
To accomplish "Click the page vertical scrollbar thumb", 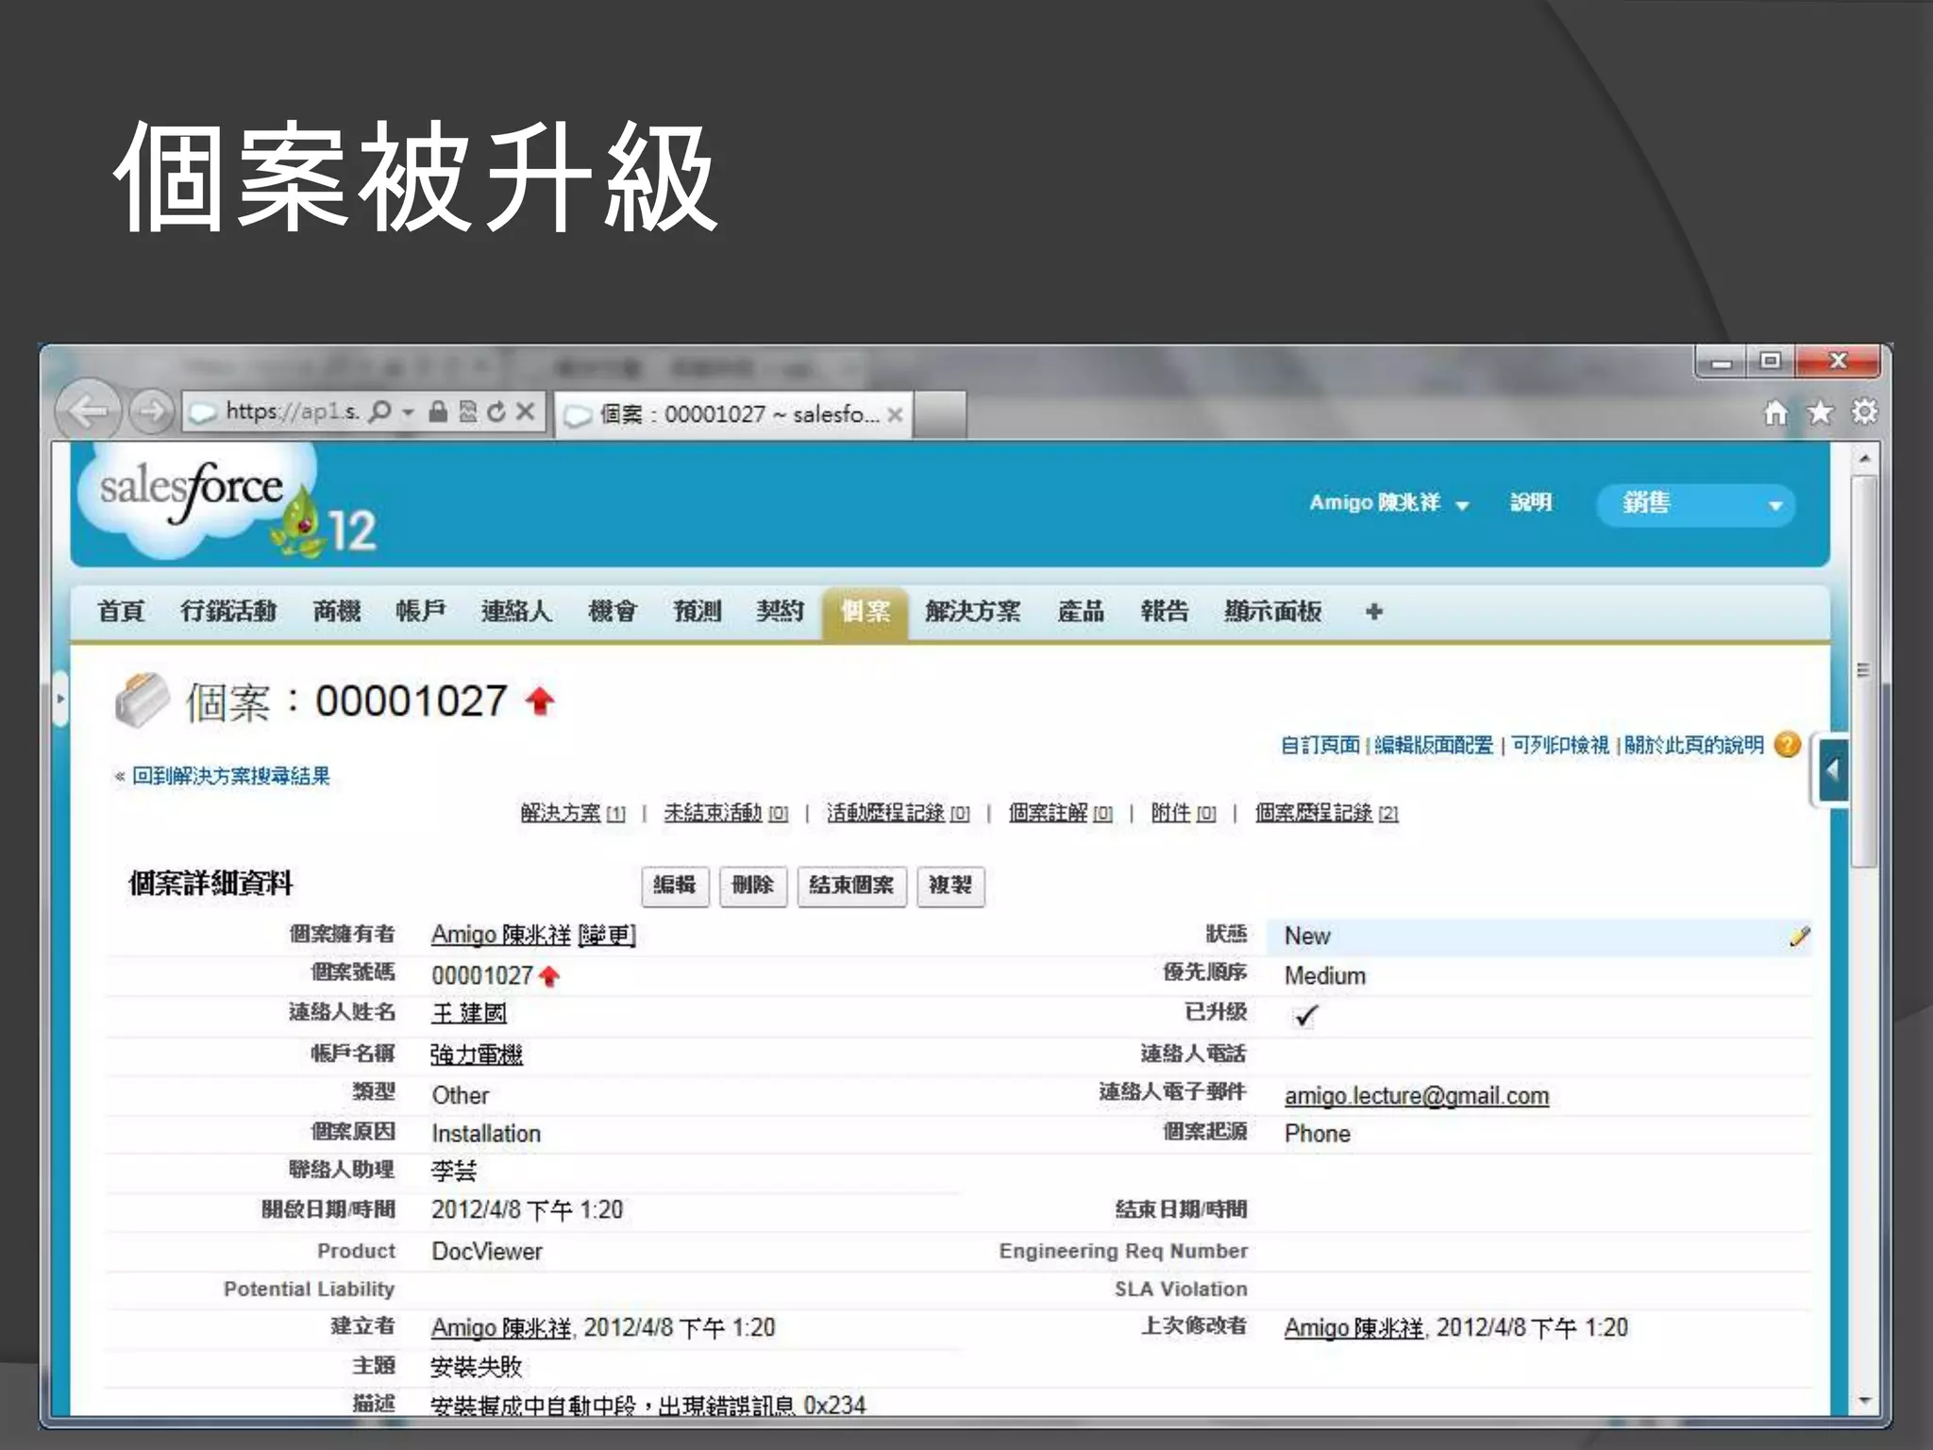I will pyautogui.click(x=1863, y=670).
